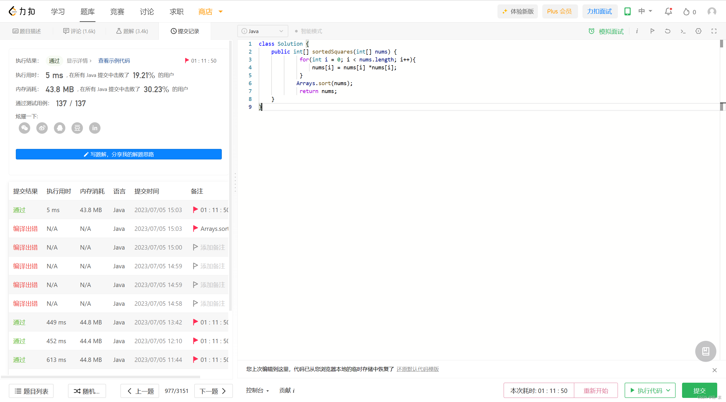Click 重新开始 timer reset
The width and height of the screenshot is (726, 402).
point(596,391)
